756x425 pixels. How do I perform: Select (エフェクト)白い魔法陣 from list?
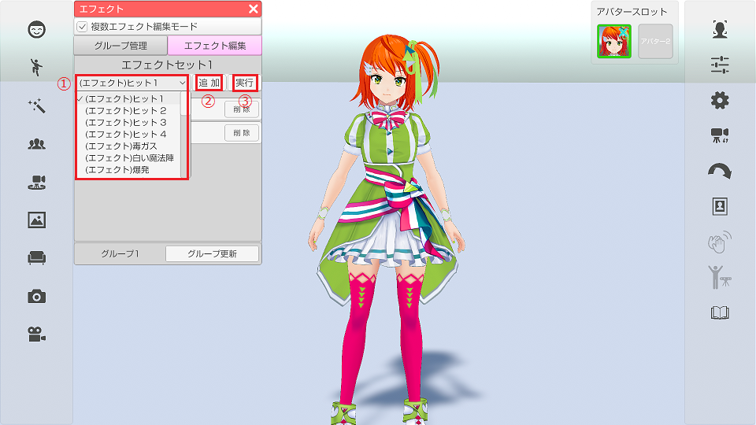128,158
